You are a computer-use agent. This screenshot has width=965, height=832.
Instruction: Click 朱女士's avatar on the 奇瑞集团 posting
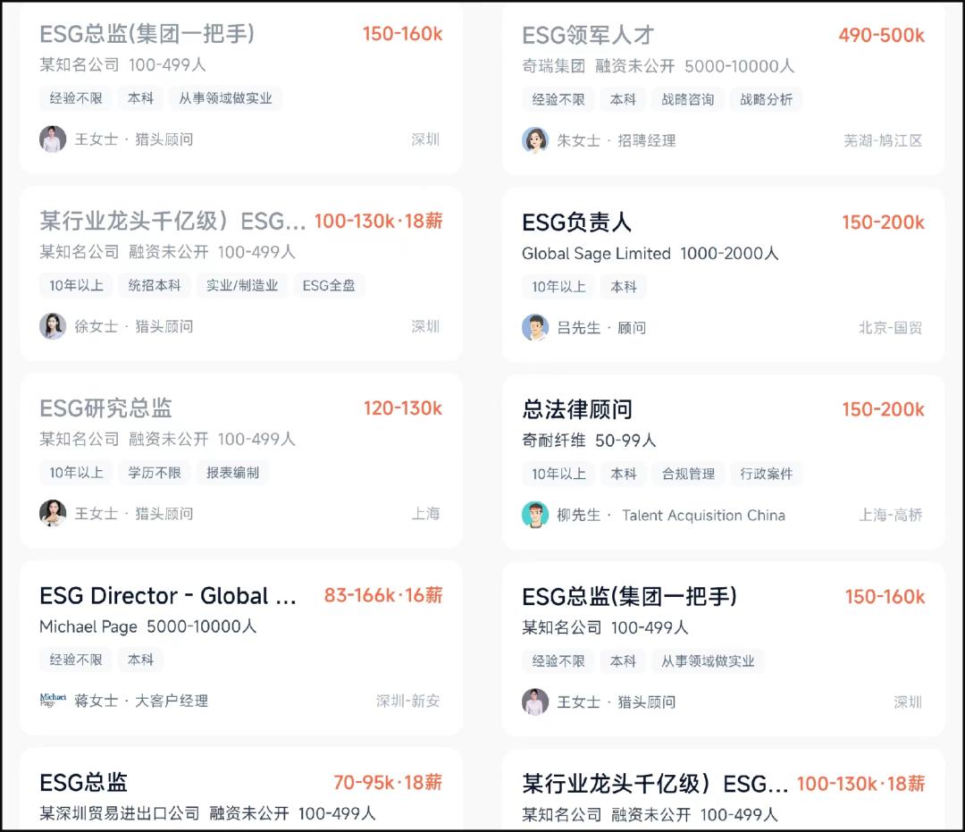pos(536,140)
